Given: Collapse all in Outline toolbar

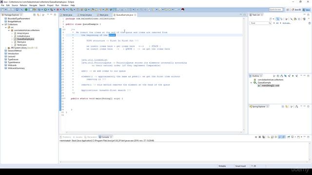Looking at the screenshot, I should (x=278, y=76).
